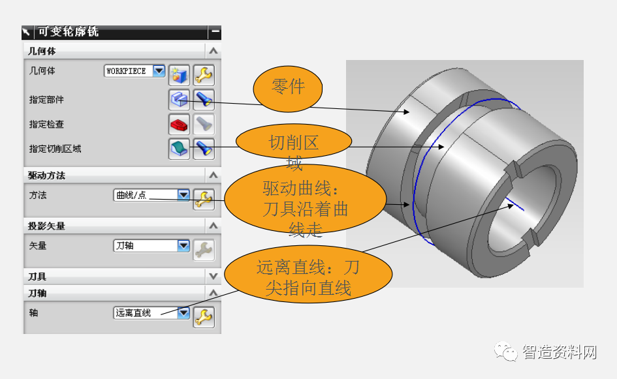Image resolution: width=617 pixels, height=379 pixels.
Task: Open the 远离直线 axis dropdown
Action: [x=184, y=312]
